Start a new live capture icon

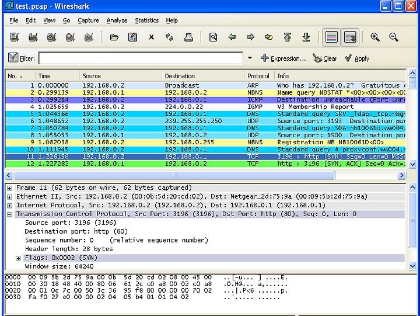(51, 37)
